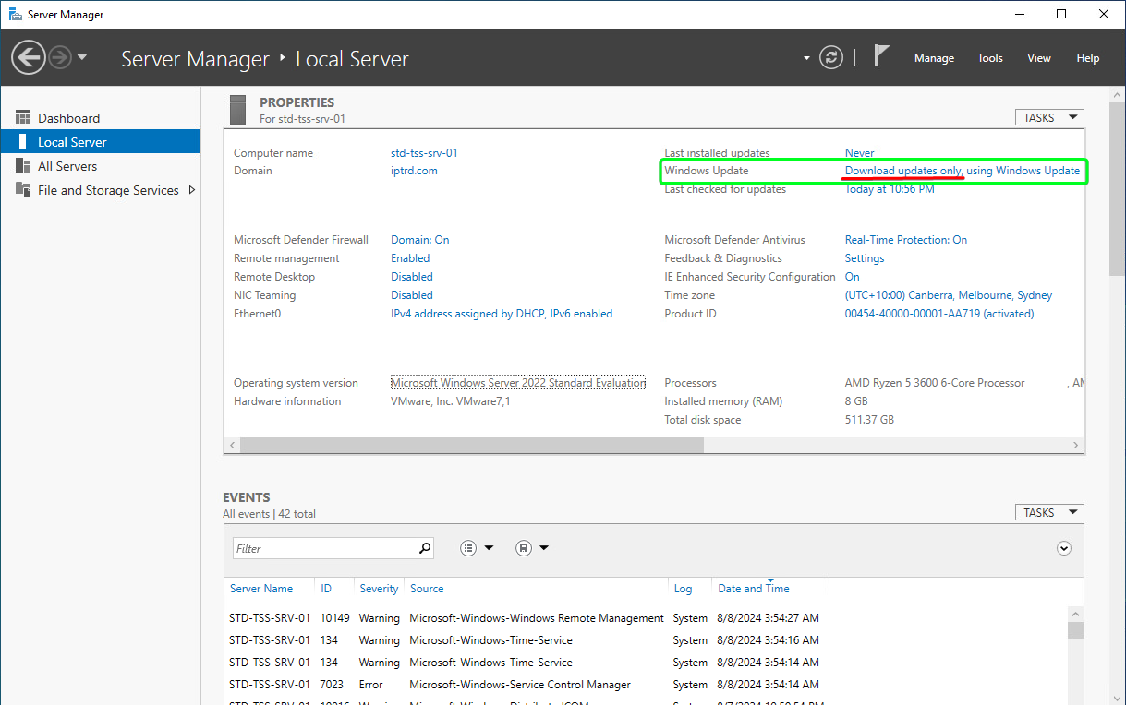
Task: Select the Windows Remote Management warning event
Action: pos(647,618)
